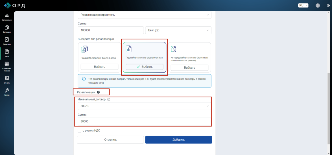Open the Организации section in sidebar

tap(7, 17)
